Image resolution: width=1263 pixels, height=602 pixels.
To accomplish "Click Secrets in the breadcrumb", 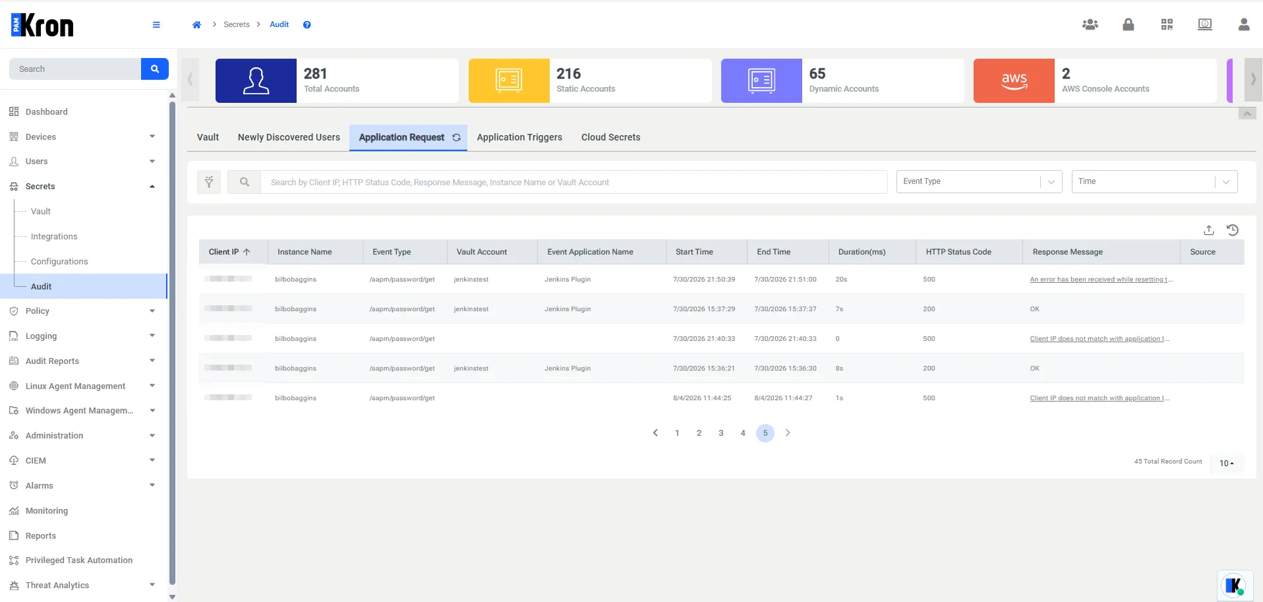I will 236,25.
